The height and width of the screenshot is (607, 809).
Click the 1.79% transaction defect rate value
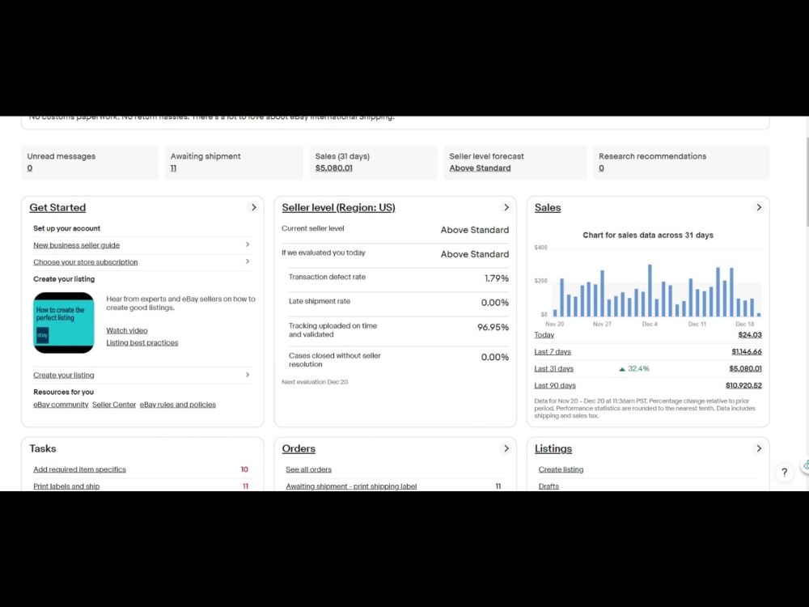pos(497,278)
